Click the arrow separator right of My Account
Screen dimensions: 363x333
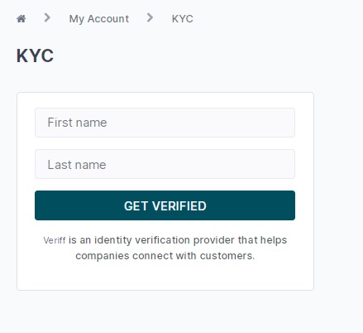[150, 17]
